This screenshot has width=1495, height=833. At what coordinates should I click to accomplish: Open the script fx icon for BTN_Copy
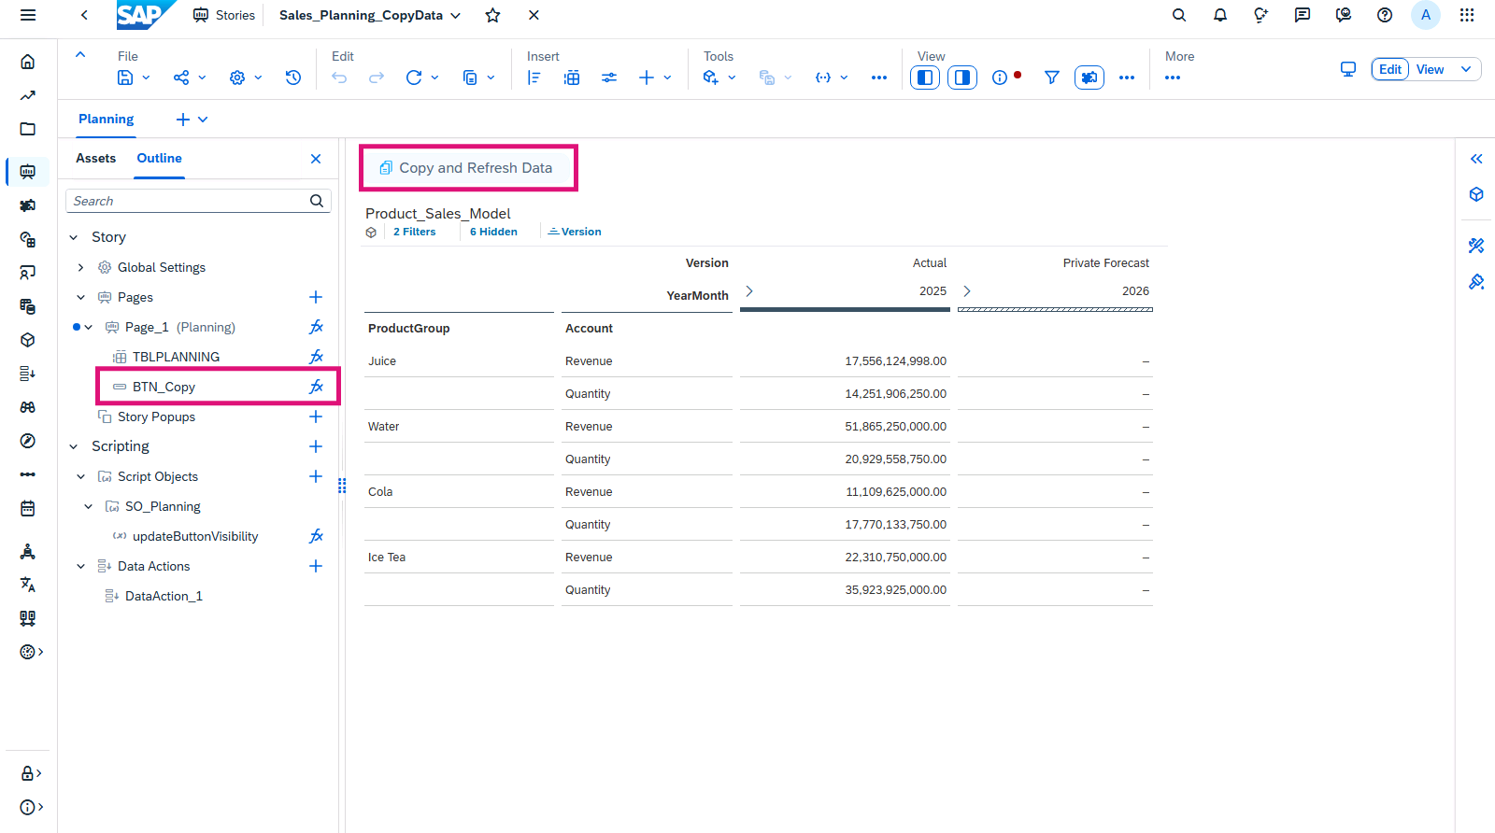(316, 387)
